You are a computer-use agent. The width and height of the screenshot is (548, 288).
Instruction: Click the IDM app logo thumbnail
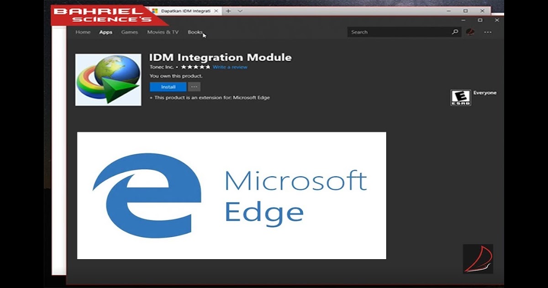click(x=108, y=80)
